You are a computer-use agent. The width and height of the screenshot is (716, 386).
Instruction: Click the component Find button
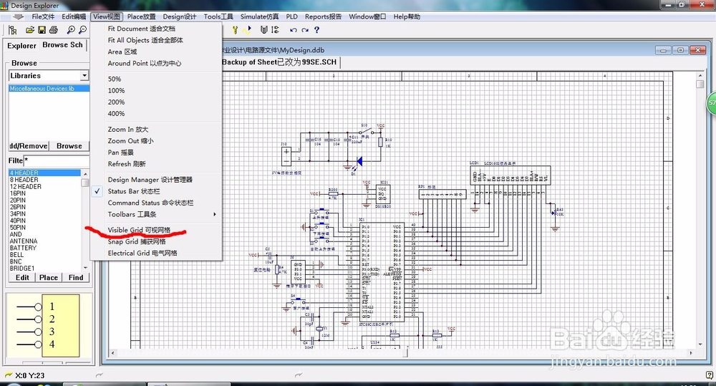click(x=76, y=277)
